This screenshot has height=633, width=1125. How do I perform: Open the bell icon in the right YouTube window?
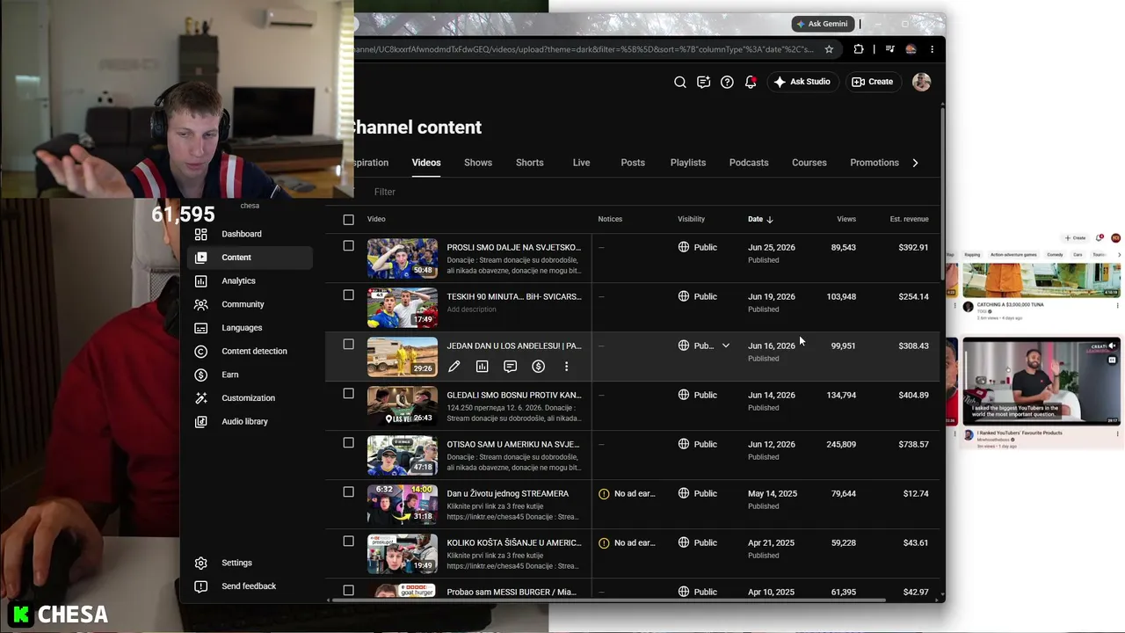coord(1100,238)
